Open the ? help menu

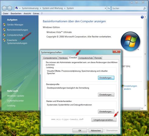(42, 13)
